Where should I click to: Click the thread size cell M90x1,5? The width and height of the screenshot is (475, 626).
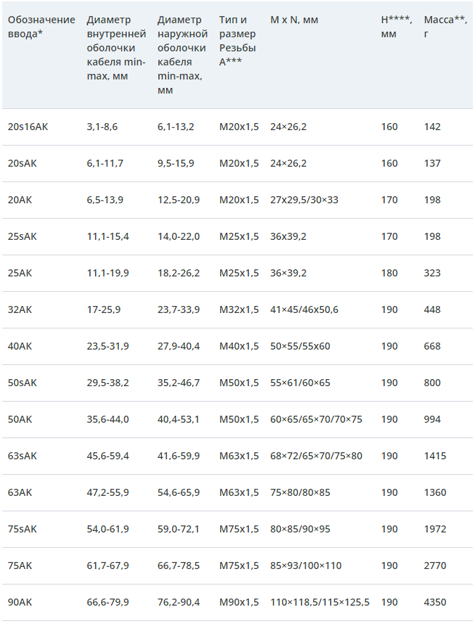[x=239, y=602]
